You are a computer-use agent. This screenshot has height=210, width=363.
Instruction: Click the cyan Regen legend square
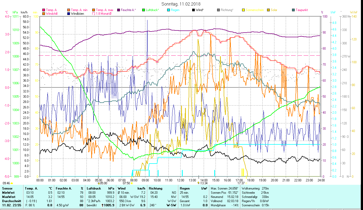[169, 10]
